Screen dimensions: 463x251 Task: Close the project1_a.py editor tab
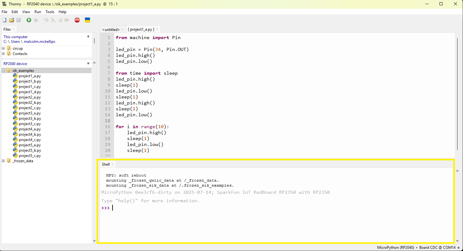157,29
